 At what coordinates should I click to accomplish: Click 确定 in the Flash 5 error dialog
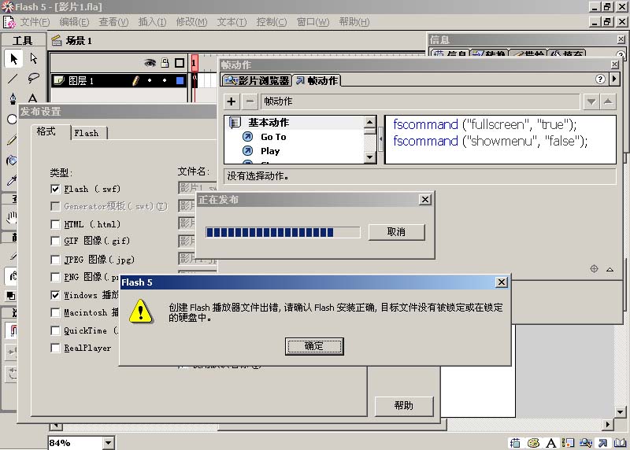pos(314,346)
